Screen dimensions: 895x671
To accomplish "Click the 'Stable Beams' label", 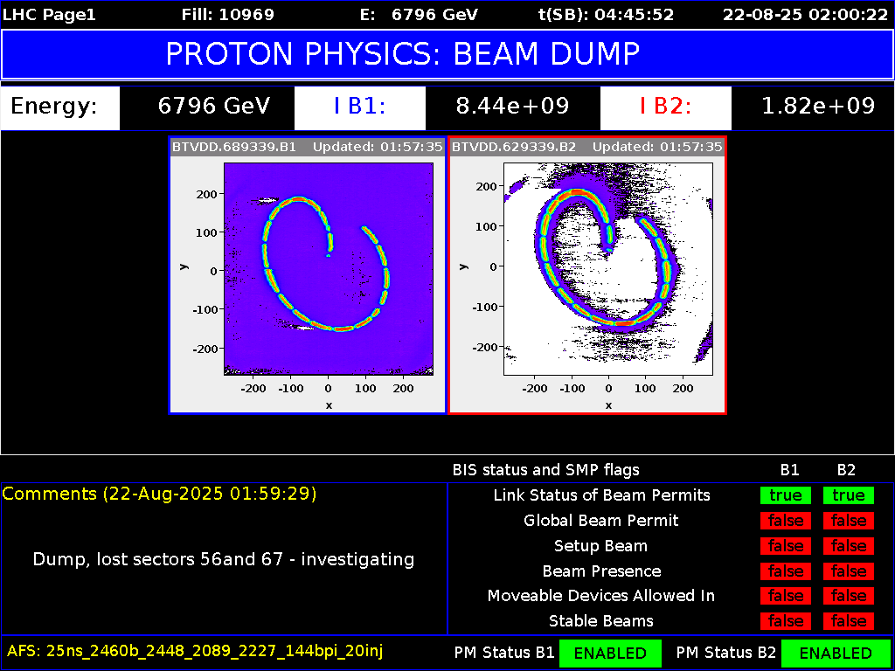I will pos(601,621).
